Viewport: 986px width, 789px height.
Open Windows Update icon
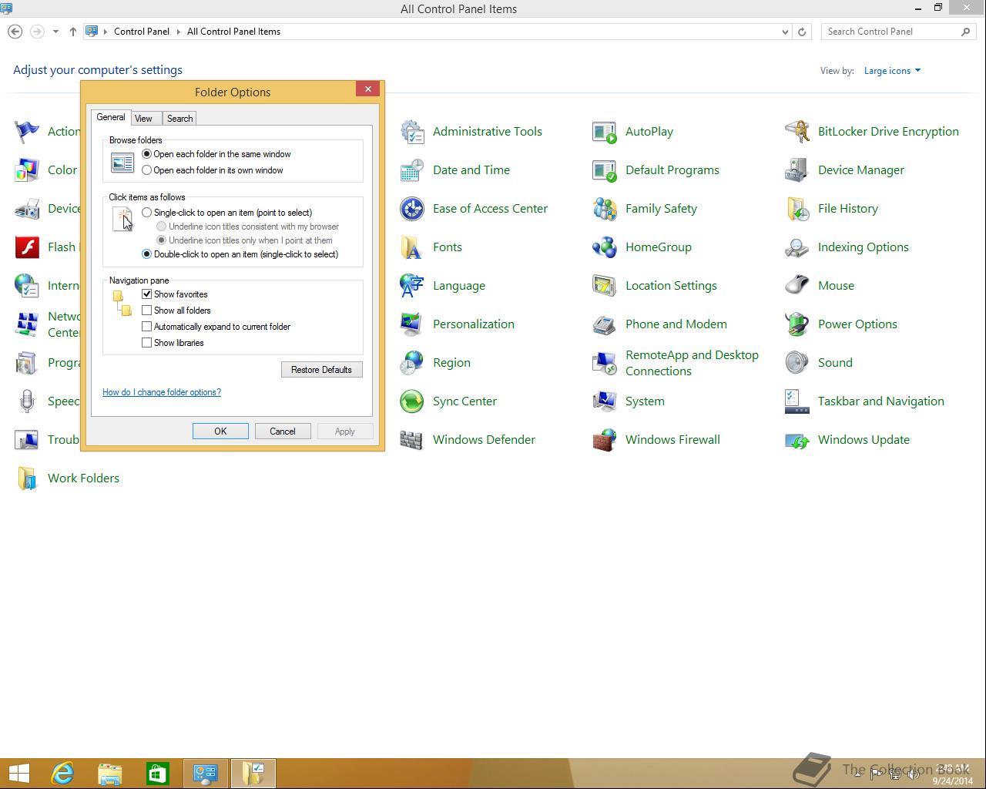[x=797, y=440]
